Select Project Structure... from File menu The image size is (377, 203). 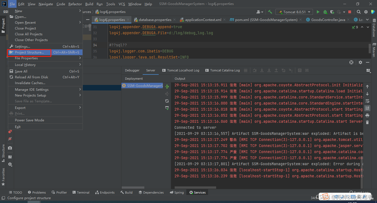29,52
